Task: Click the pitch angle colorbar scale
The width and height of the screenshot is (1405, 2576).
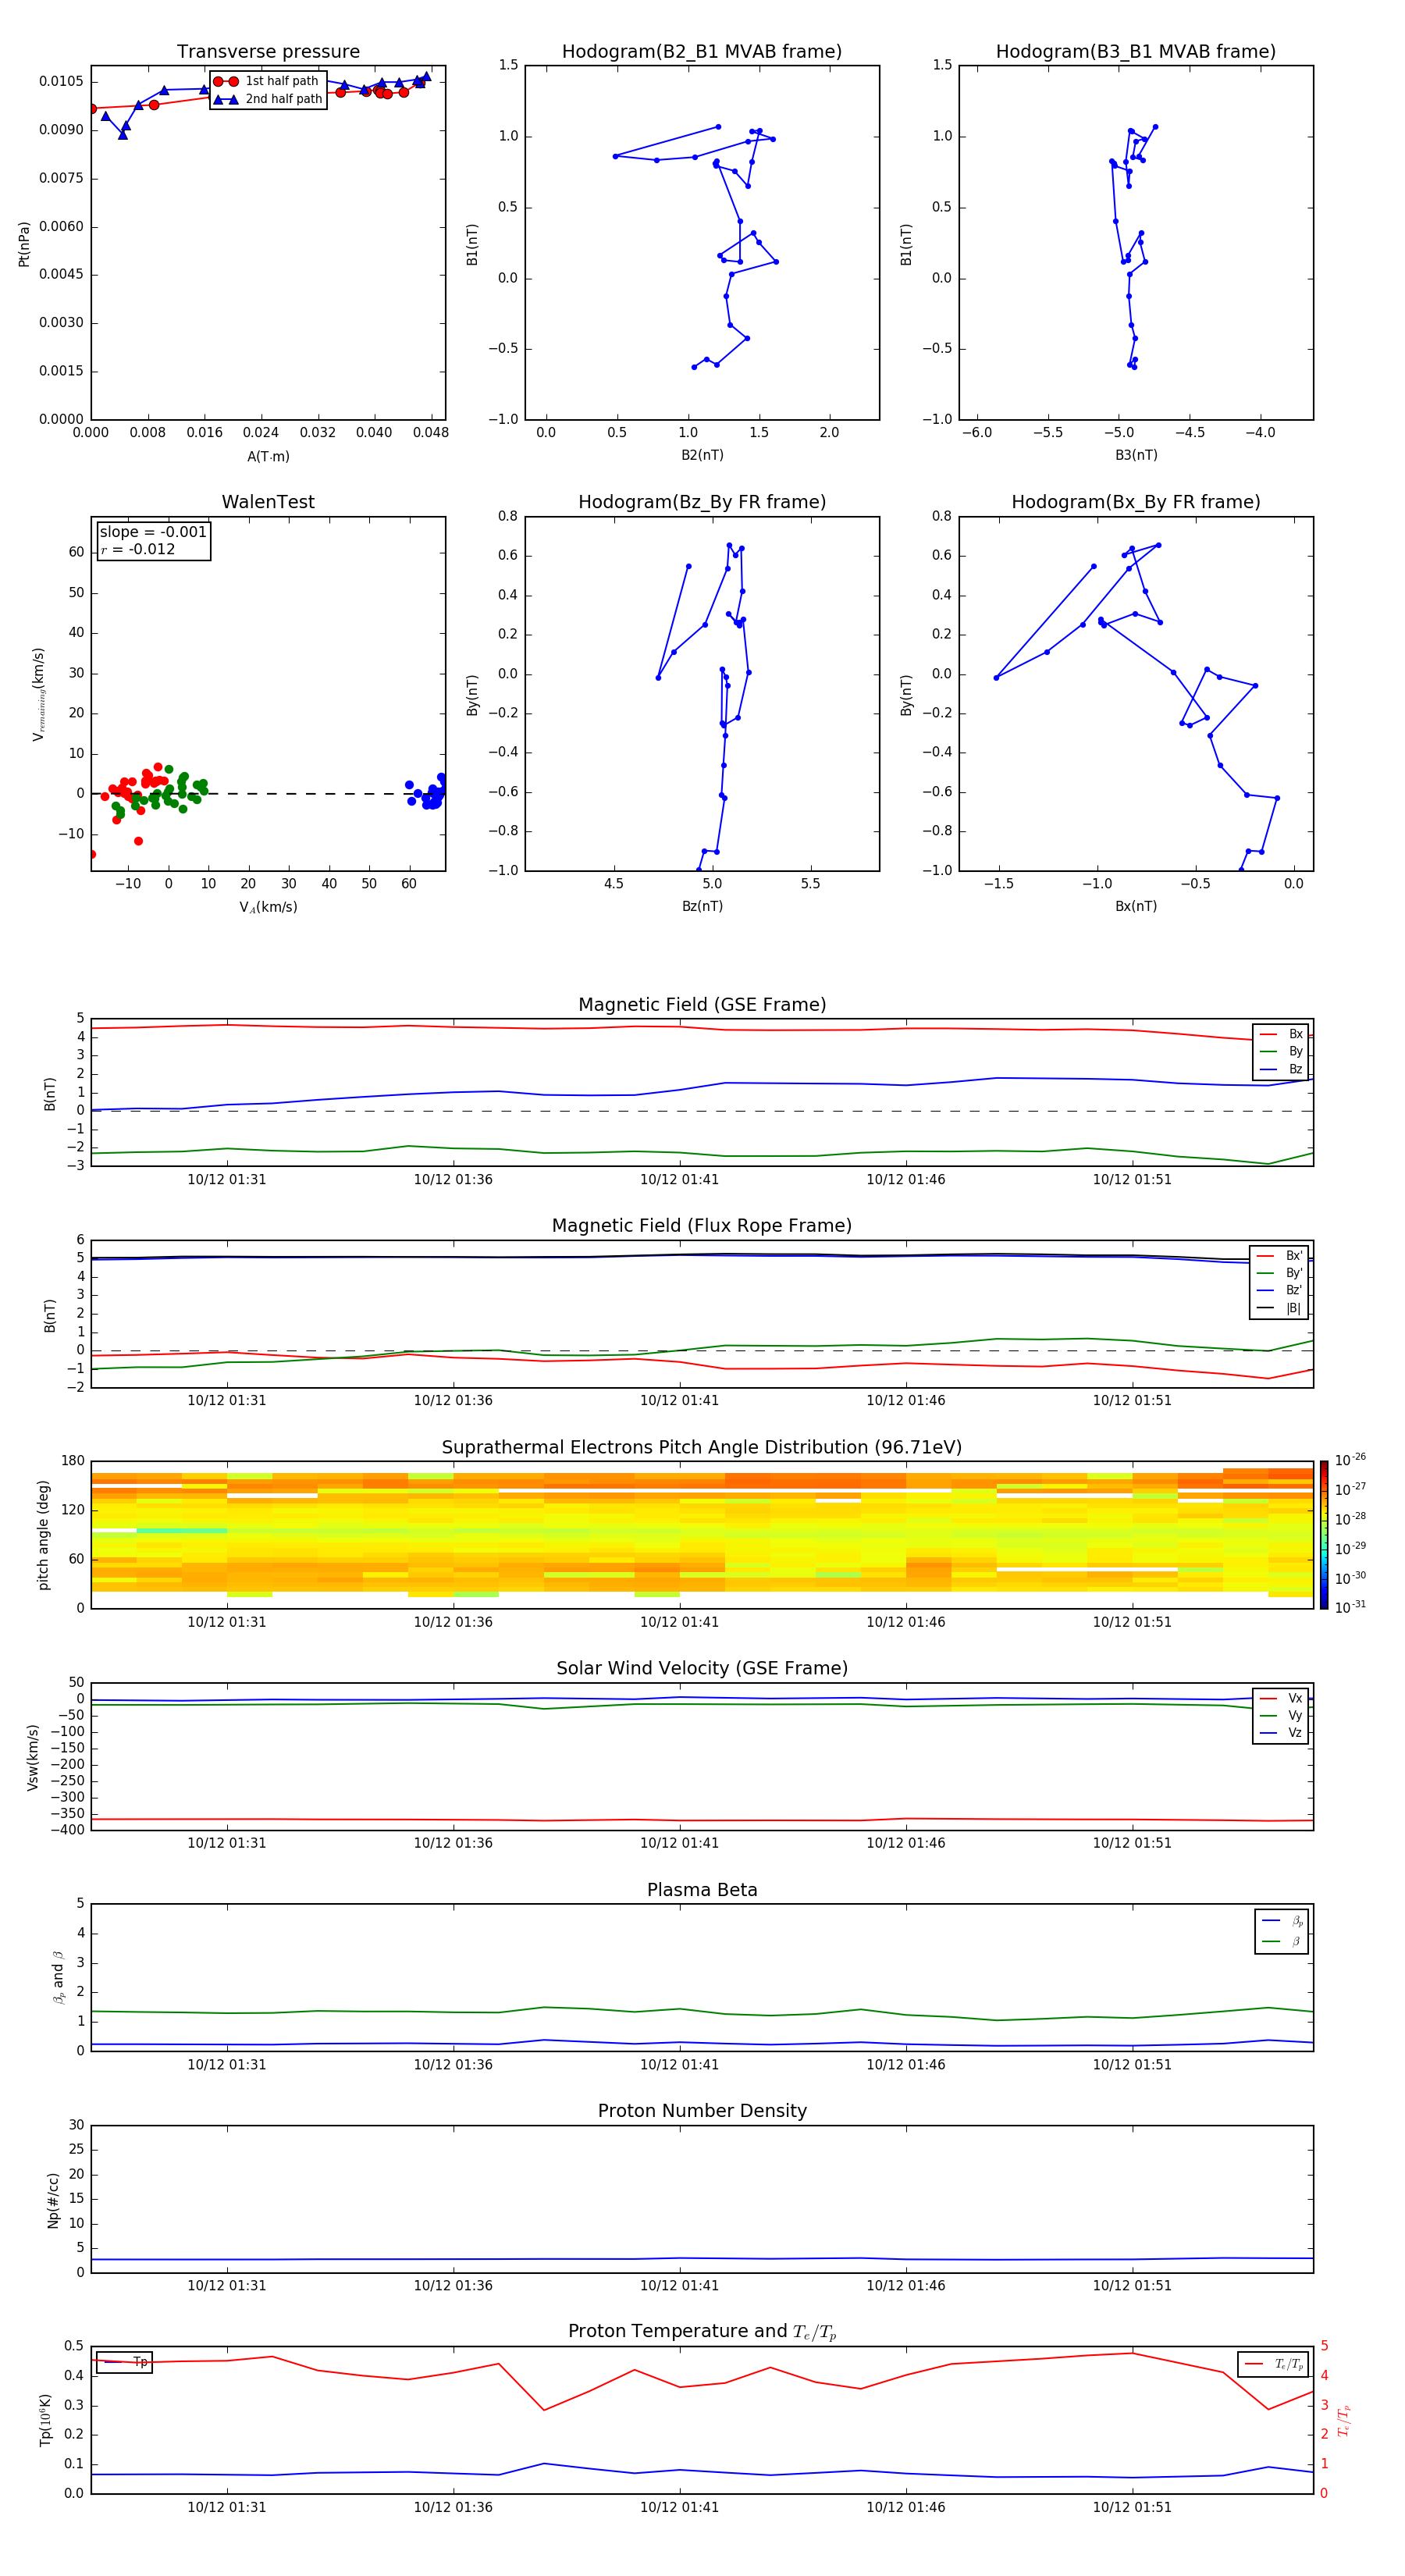Action: [1324, 1534]
